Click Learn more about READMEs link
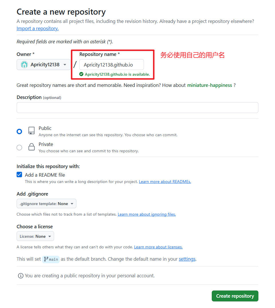275x308 pixels. pos(165,181)
